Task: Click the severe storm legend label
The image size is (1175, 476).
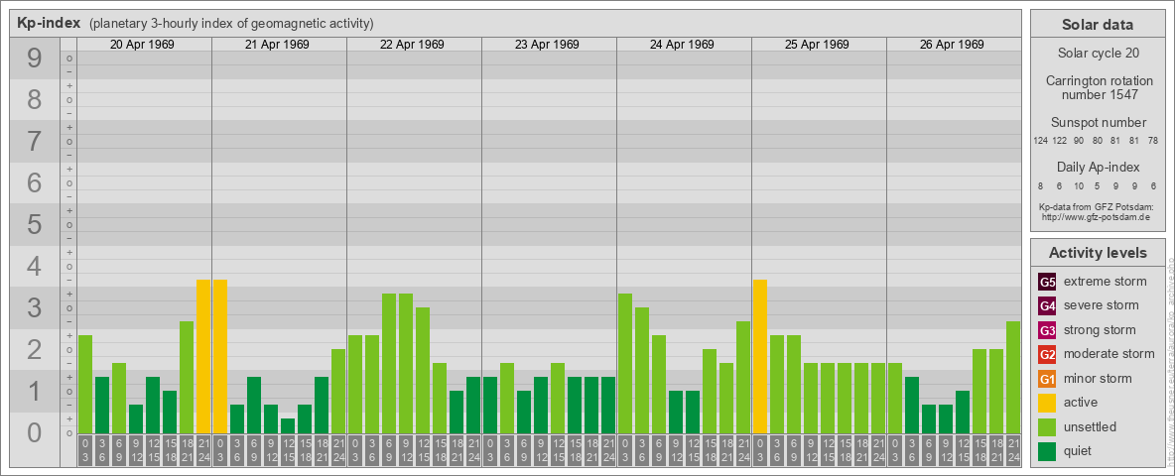Action: [1102, 305]
